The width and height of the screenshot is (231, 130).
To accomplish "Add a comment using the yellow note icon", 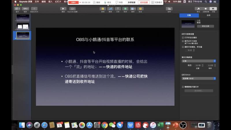I will coord(140,9).
